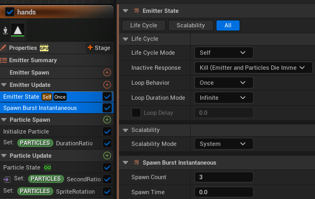The height and width of the screenshot is (199, 315).
Task: Open the Loop Behavior dropdown
Action: pos(224,83)
